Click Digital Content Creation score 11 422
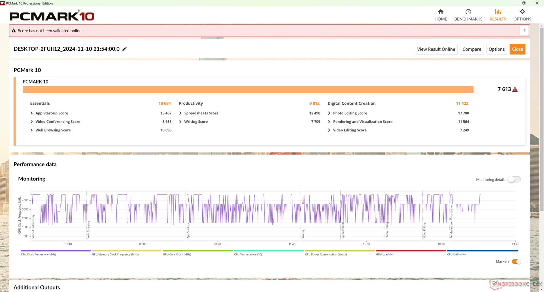 click(x=462, y=104)
